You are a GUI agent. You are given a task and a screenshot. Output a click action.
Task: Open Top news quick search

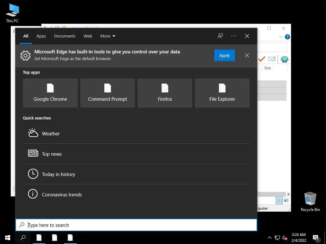136,154
